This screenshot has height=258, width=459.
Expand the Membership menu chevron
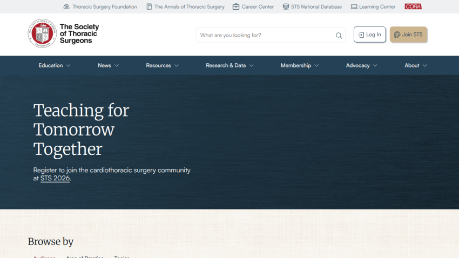pyautogui.click(x=316, y=65)
